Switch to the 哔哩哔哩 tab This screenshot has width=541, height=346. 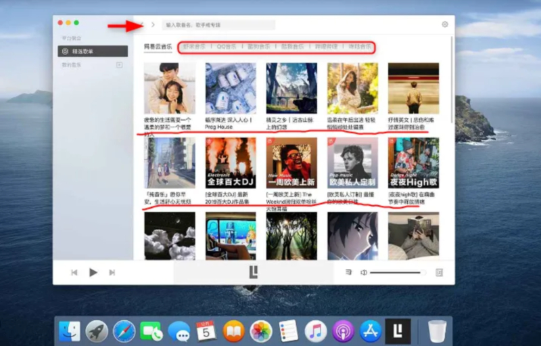point(326,46)
